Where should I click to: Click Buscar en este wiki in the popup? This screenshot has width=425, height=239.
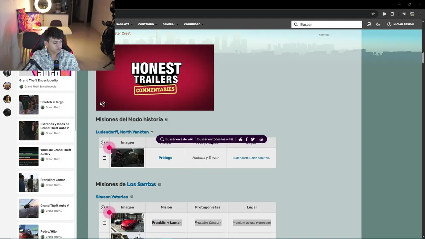[176, 139]
